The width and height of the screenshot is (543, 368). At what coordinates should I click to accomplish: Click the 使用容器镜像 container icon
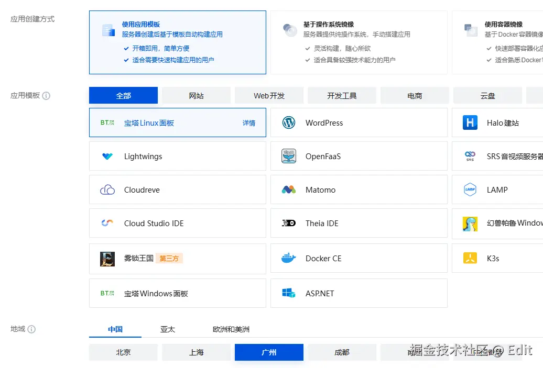pos(471,30)
